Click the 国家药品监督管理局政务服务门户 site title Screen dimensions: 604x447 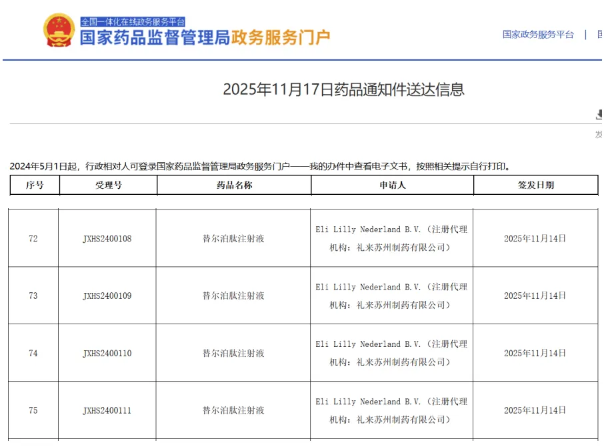(x=205, y=37)
